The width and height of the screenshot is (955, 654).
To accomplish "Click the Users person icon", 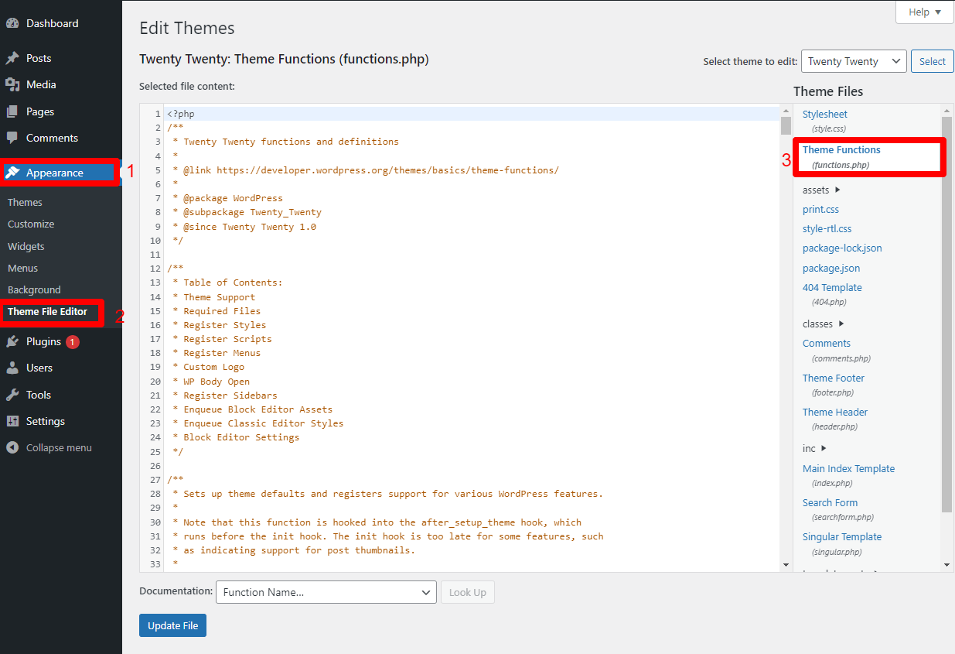I will 14,368.
